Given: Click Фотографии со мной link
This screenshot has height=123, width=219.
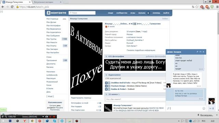Looking at the screenshot, I should 80,103.
